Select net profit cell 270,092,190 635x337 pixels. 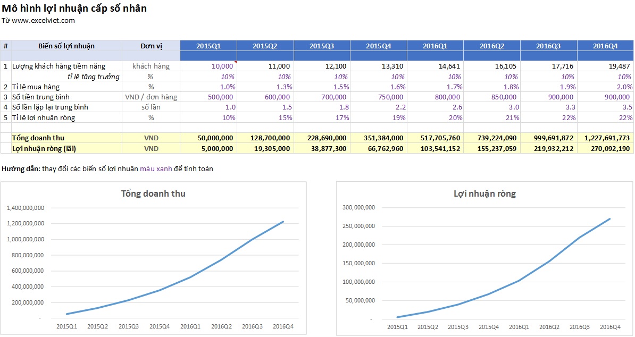(605, 148)
